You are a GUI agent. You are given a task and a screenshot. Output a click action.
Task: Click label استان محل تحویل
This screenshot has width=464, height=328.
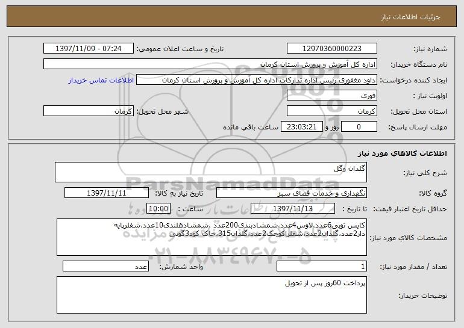pos(419,112)
